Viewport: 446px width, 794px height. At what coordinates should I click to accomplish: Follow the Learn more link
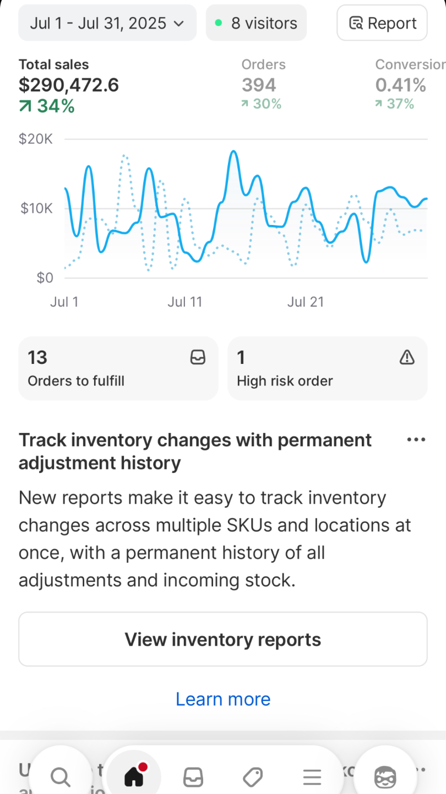pyautogui.click(x=223, y=699)
